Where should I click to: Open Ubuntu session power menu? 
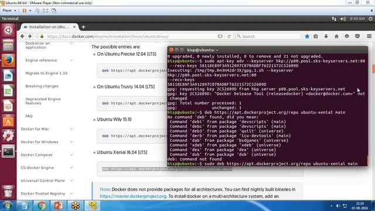[x=370, y=19]
